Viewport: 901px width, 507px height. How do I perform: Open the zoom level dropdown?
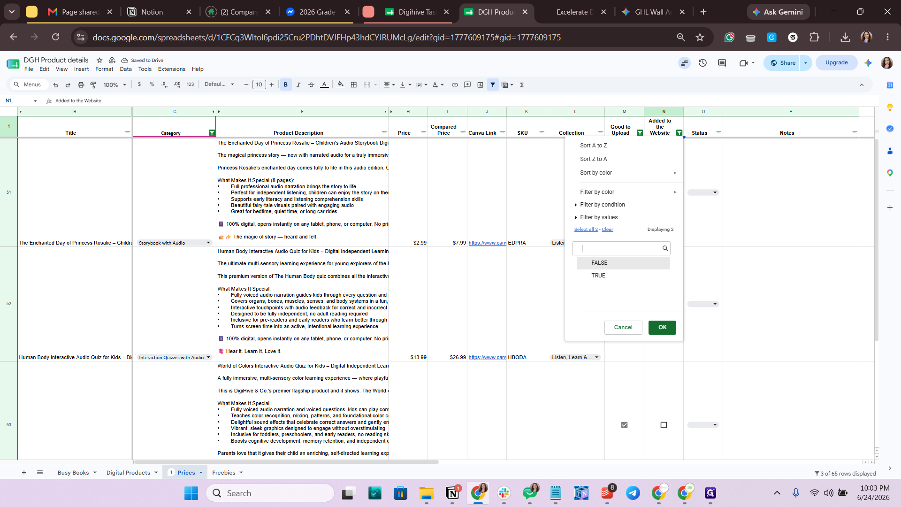[115, 85]
